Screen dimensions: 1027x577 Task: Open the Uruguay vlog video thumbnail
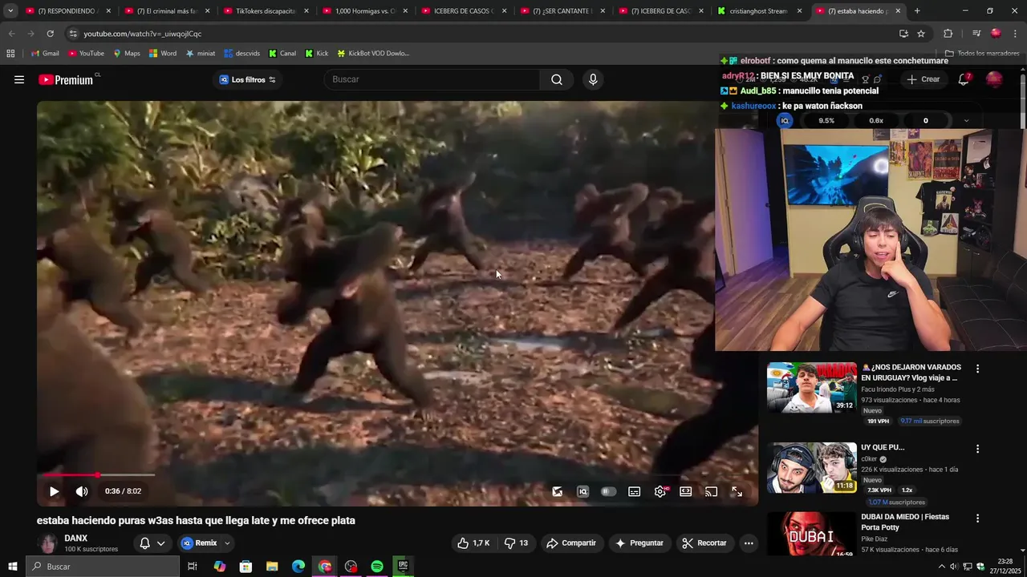point(811,387)
